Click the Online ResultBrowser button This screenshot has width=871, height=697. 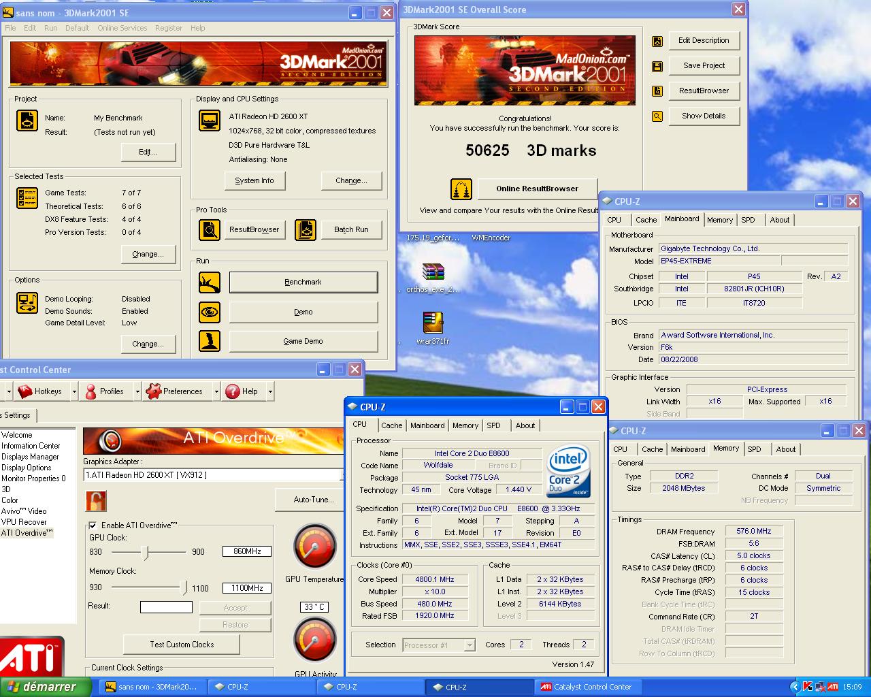click(x=537, y=189)
